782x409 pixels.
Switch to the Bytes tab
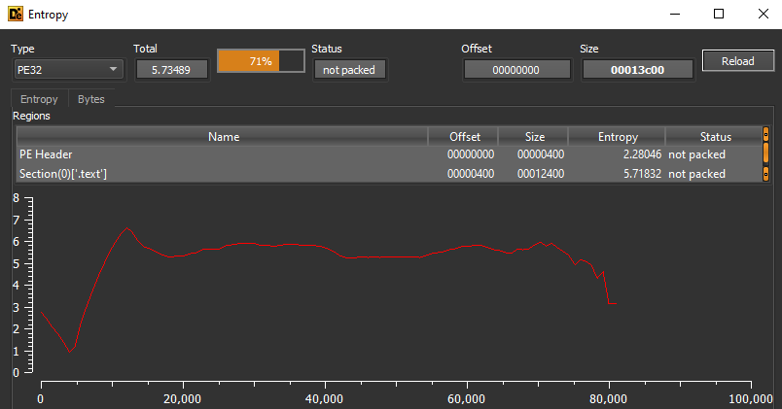(91, 99)
